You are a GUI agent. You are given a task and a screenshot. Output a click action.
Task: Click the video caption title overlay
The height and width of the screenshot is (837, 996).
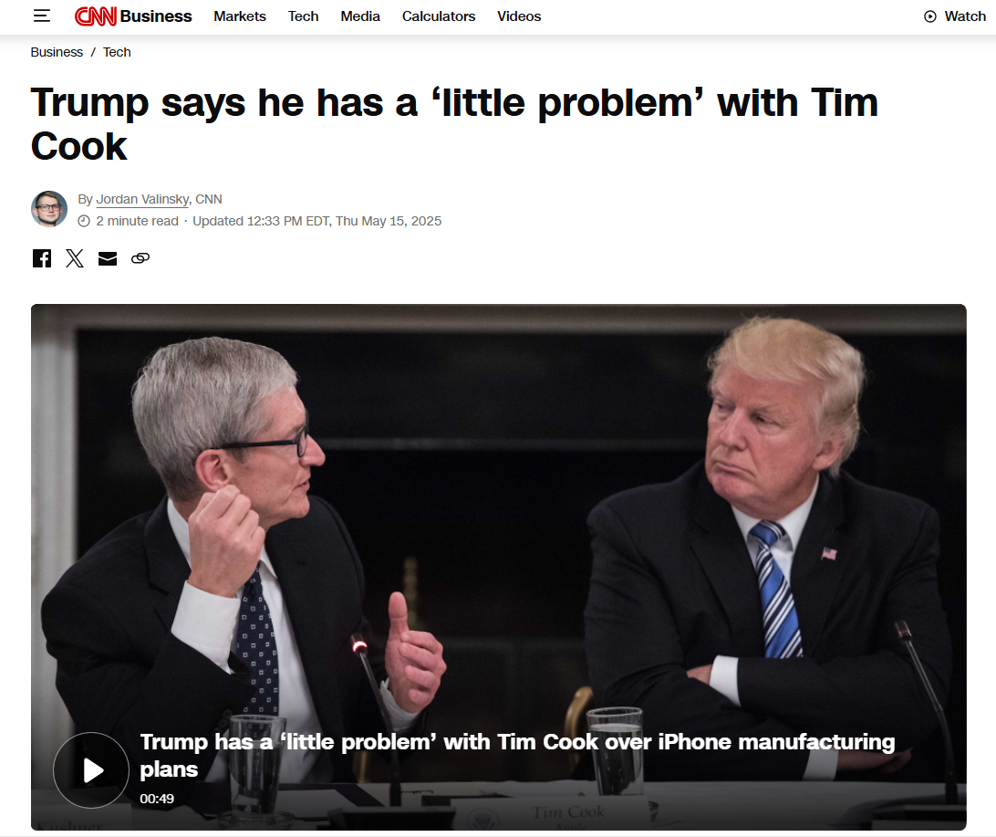pyautogui.click(x=517, y=755)
